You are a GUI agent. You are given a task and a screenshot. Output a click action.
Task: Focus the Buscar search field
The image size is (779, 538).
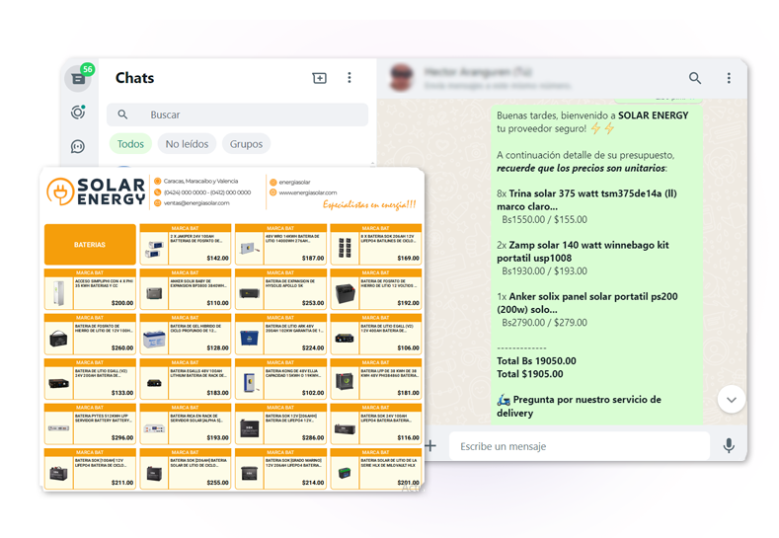tap(238, 115)
